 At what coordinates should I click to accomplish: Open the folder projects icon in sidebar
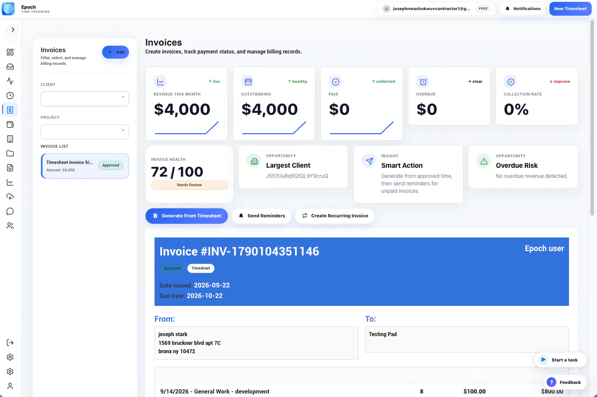point(10,153)
